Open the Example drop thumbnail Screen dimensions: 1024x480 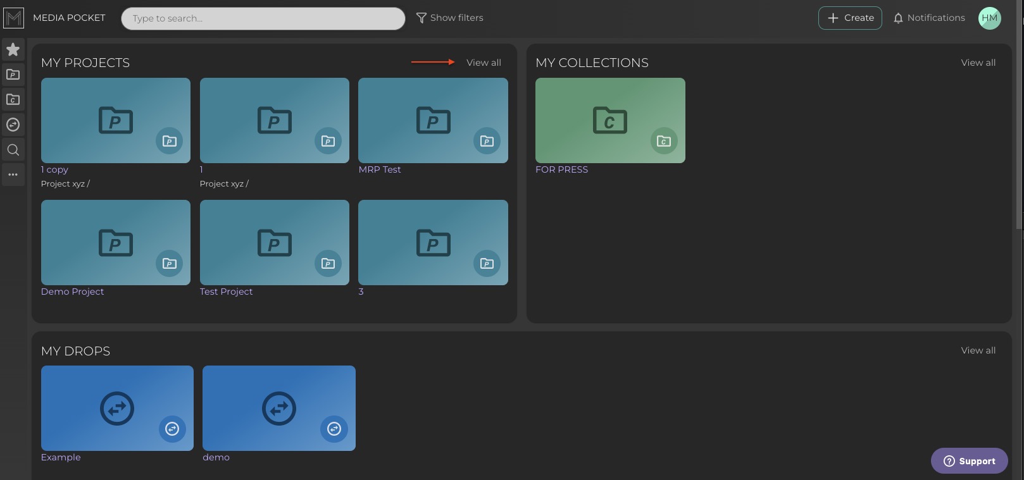click(117, 408)
